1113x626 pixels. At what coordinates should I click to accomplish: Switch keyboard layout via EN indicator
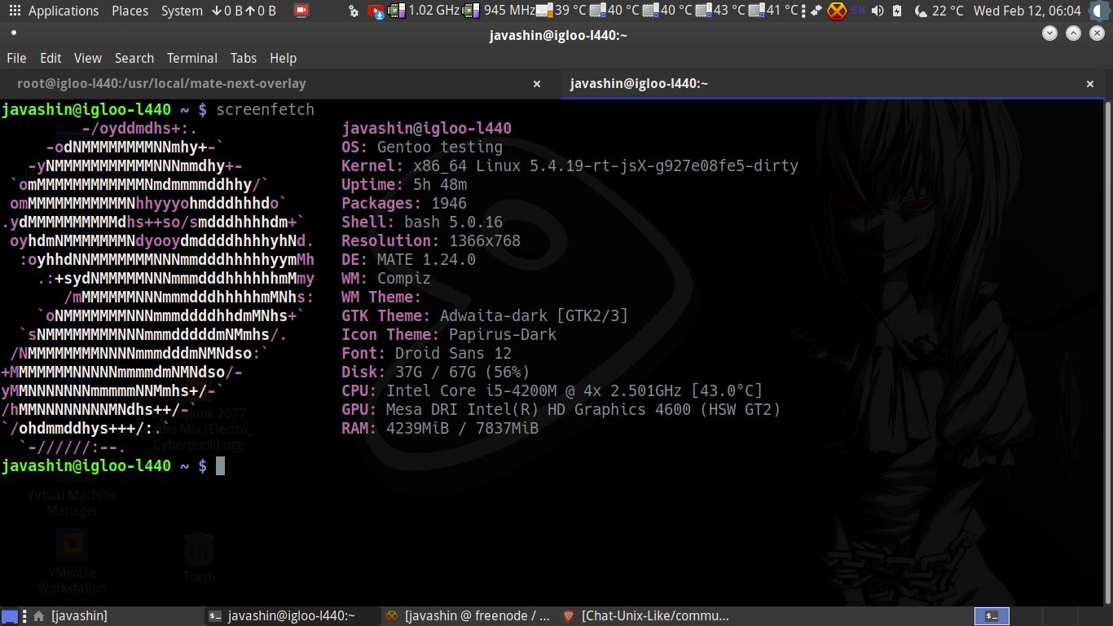point(858,11)
